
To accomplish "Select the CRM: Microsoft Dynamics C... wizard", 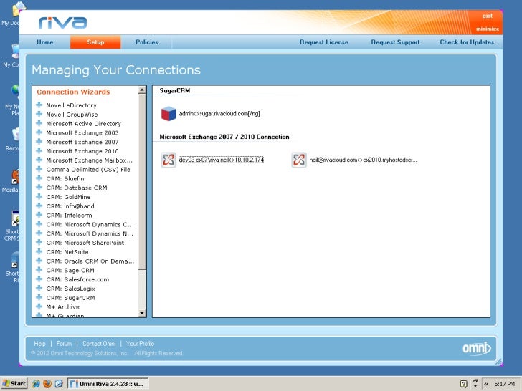I will [x=90, y=224].
